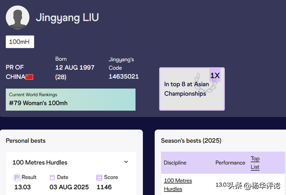286x195 pixels.
Task: Click the Score icon
Action: pyautogui.click(x=99, y=177)
